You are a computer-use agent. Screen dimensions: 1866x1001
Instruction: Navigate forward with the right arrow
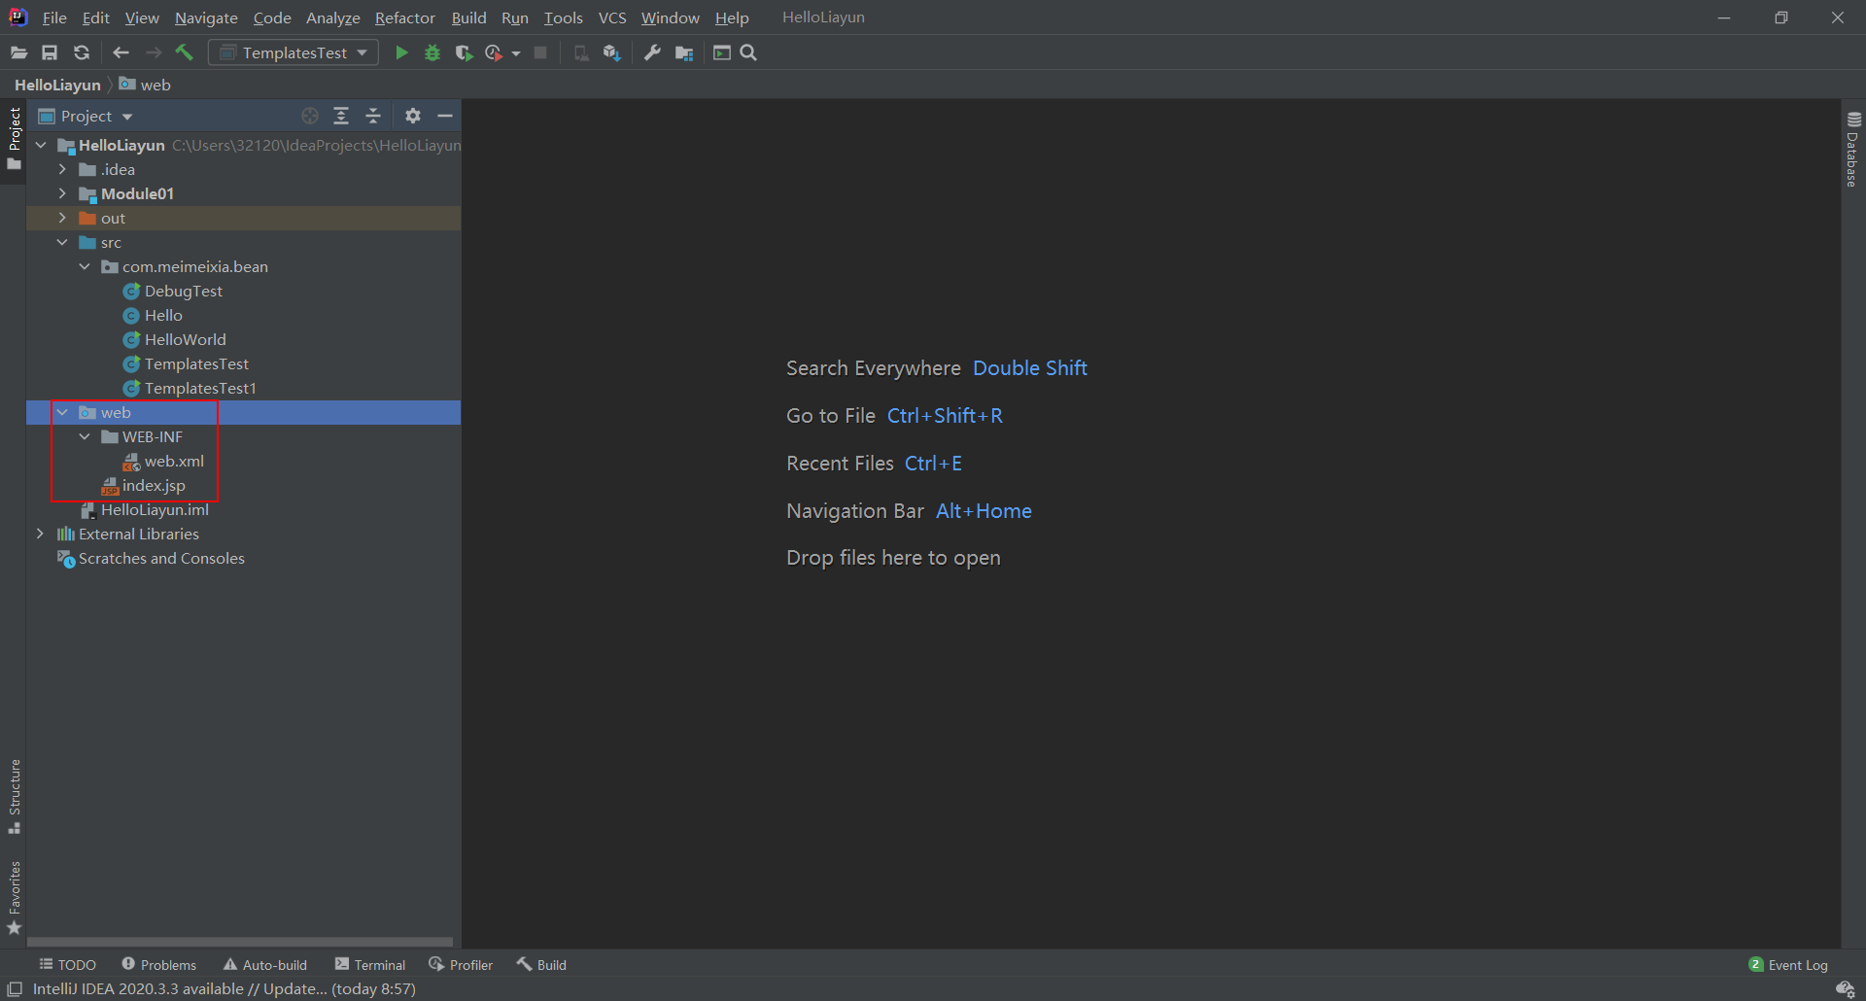click(x=154, y=52)
